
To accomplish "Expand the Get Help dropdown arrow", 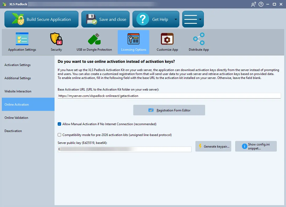I will (176, 19).
